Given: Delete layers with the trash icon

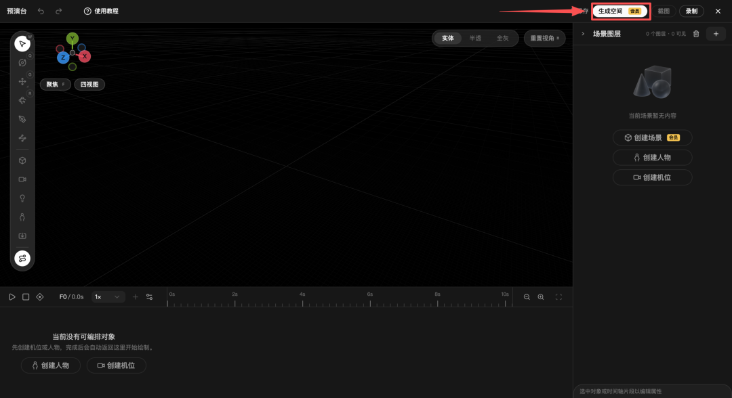Looking at the screenshot, I should [x=696, y=34].
